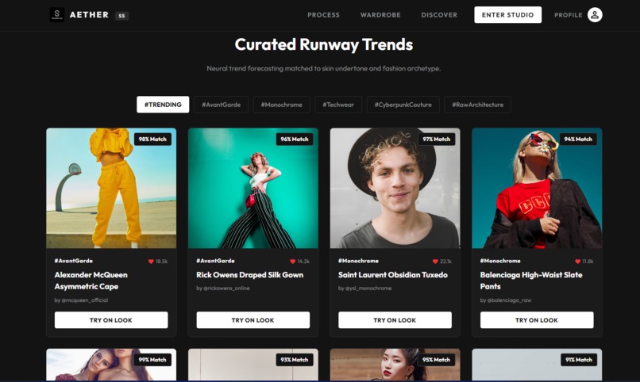This screenshot has height=382, width=640.
Task: Click the 98% Match badge
Action: (x=152, y=139)
